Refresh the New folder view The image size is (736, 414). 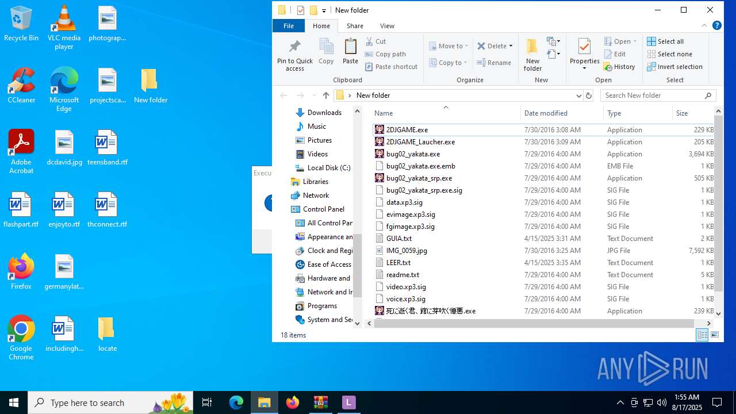pos(589,95)
